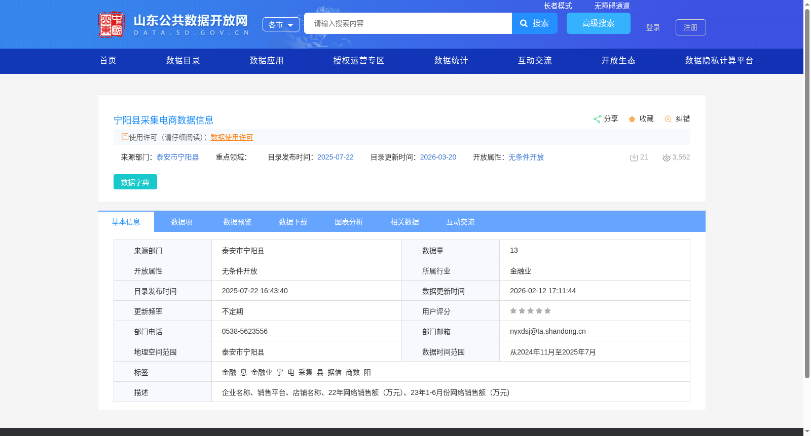Switch to 长者模式

558,6
